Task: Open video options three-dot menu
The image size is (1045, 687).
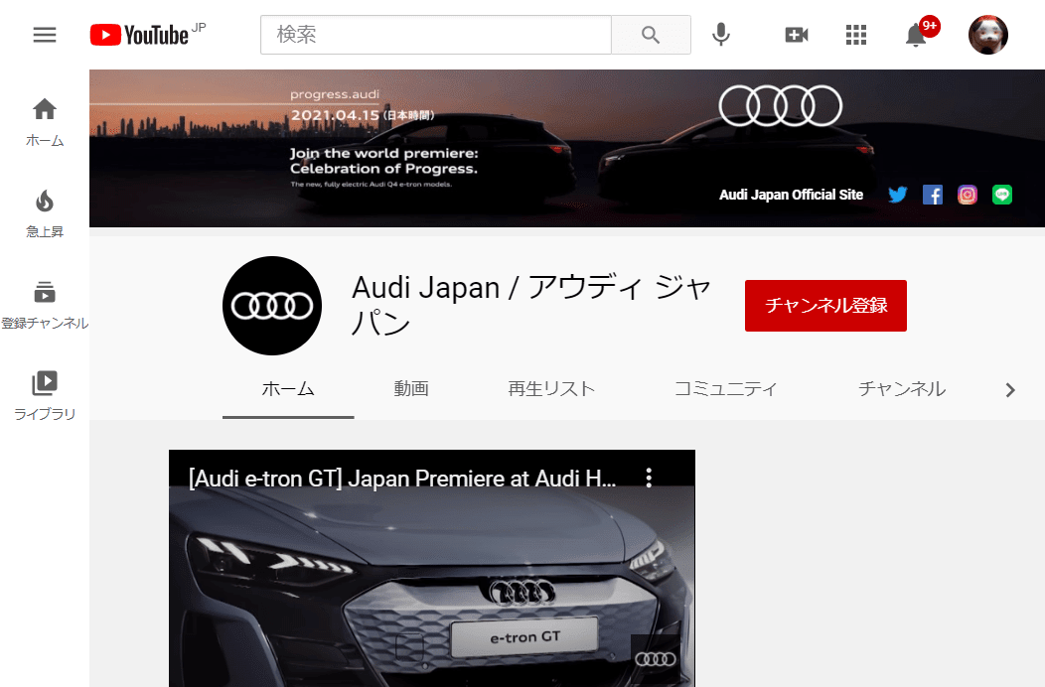Action: (x=649, y=478)
